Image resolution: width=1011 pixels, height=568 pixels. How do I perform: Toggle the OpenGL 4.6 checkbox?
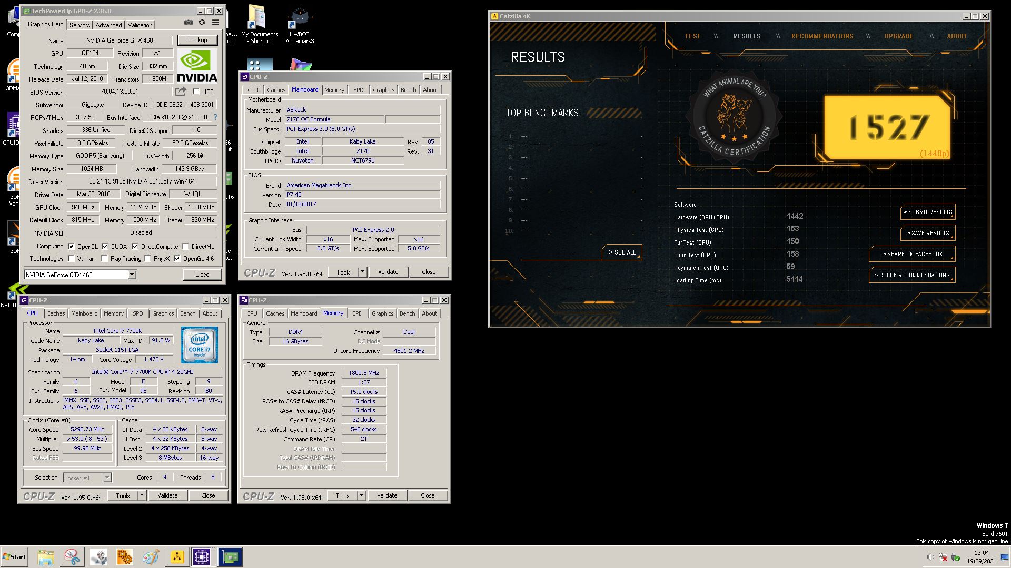[x=177, y=259]
